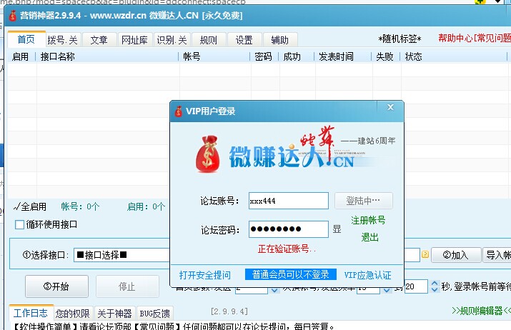This screenshot has width=511, height=330.
Task: Open the 关于神器 tab
Action: coord(114,314)
